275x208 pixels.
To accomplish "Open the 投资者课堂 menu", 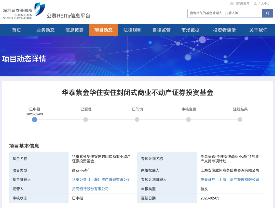I will pos(224,30).
